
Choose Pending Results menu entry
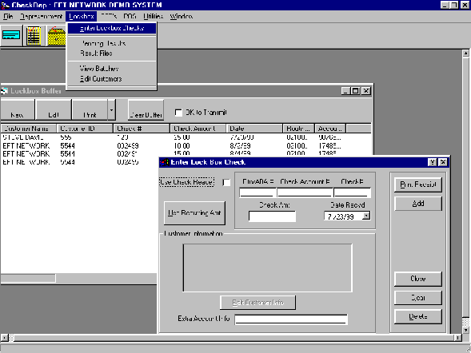(112, 43)
